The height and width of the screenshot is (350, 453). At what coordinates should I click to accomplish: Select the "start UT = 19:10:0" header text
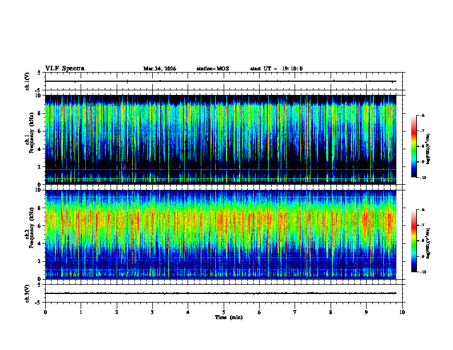276,69
